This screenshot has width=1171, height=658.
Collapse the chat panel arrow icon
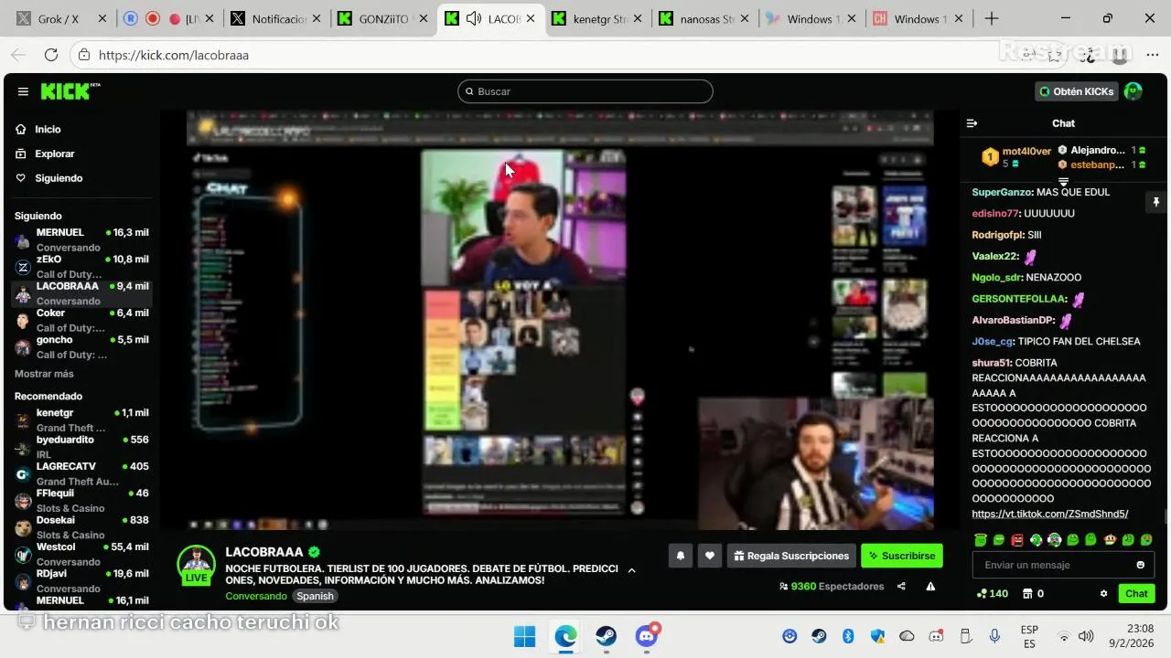(972, 123)
